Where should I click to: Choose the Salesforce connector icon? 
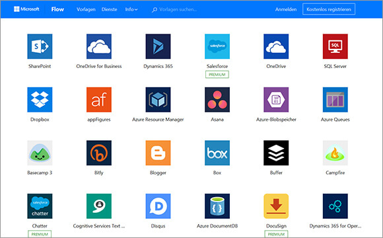click(x=217, y=46)
